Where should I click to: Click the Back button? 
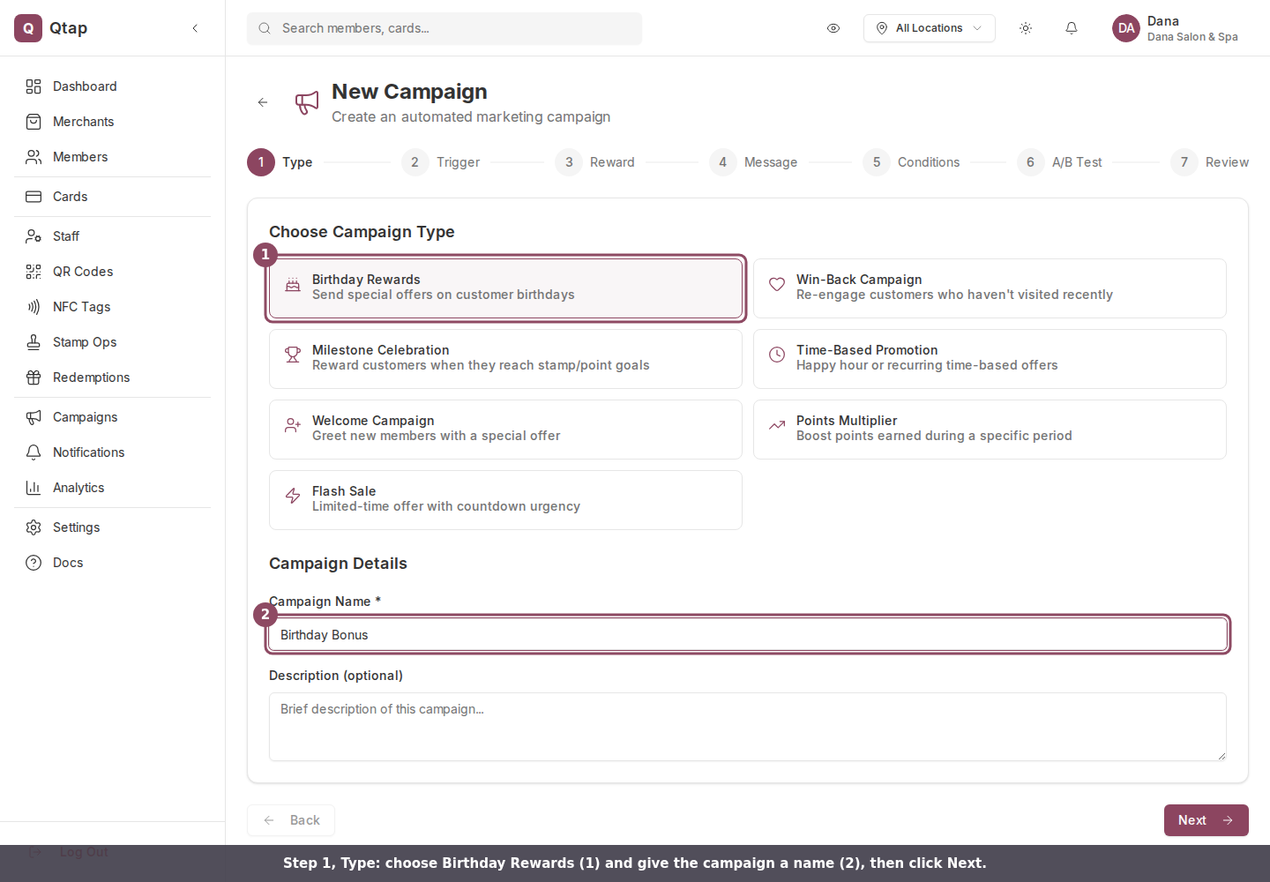click(x=291, y=820)
